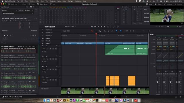Adjust the A1 channel fader in Mixer

pyautogui.click(x=158, y=82)
